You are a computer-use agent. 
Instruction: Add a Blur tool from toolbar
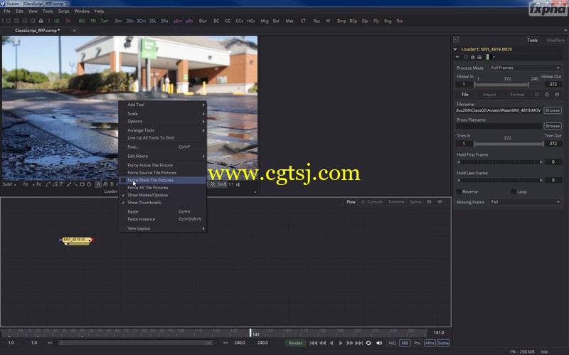pyautogui.click(x=203, y=21)
